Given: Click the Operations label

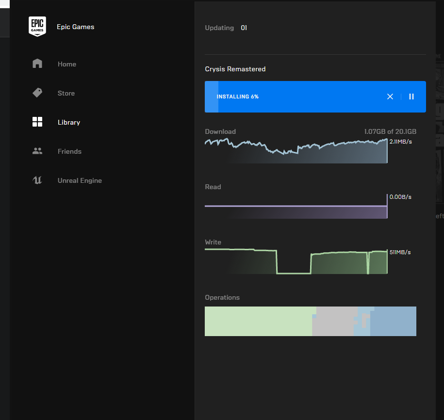Looking at the screenshot, I should [x=222, y=297].
